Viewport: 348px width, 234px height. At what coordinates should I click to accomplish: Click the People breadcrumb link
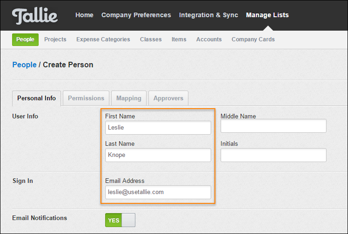coord(24,65)
